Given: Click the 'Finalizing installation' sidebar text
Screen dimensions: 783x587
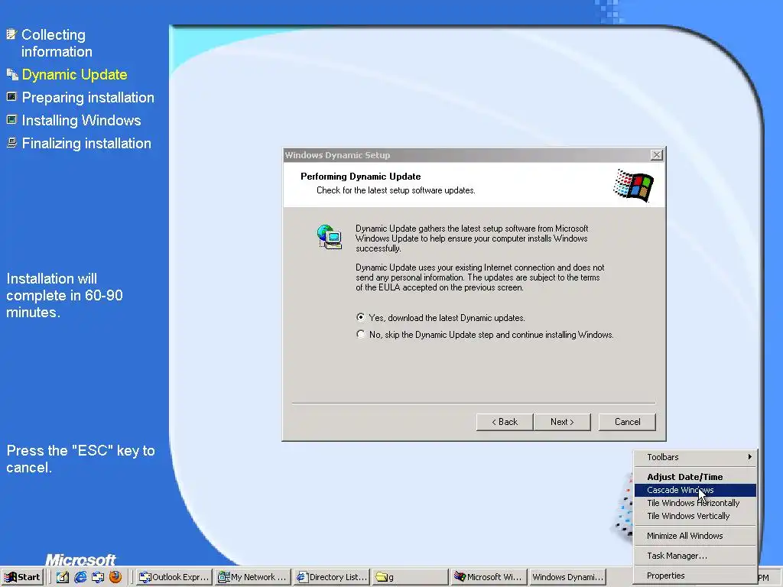Looking at the screenshot, I should 86,143.
